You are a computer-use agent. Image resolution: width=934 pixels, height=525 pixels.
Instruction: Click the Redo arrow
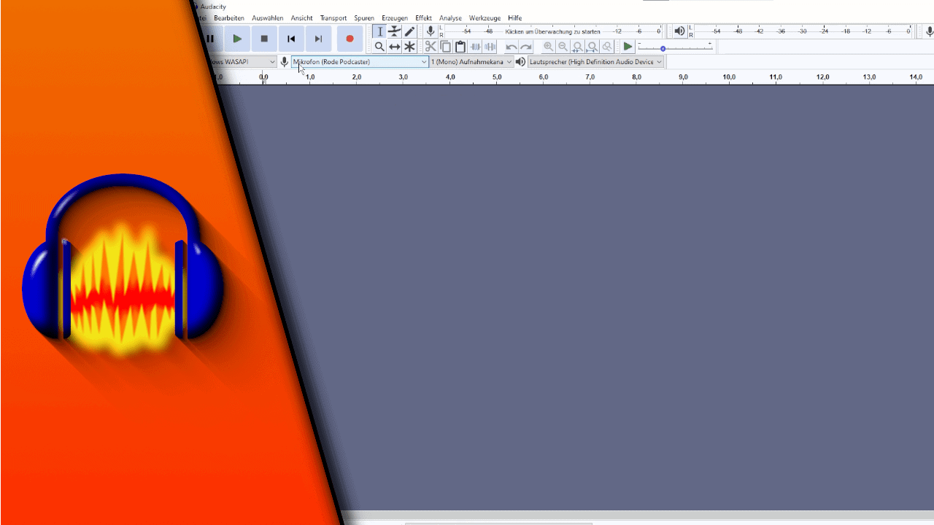click(526, 47)
